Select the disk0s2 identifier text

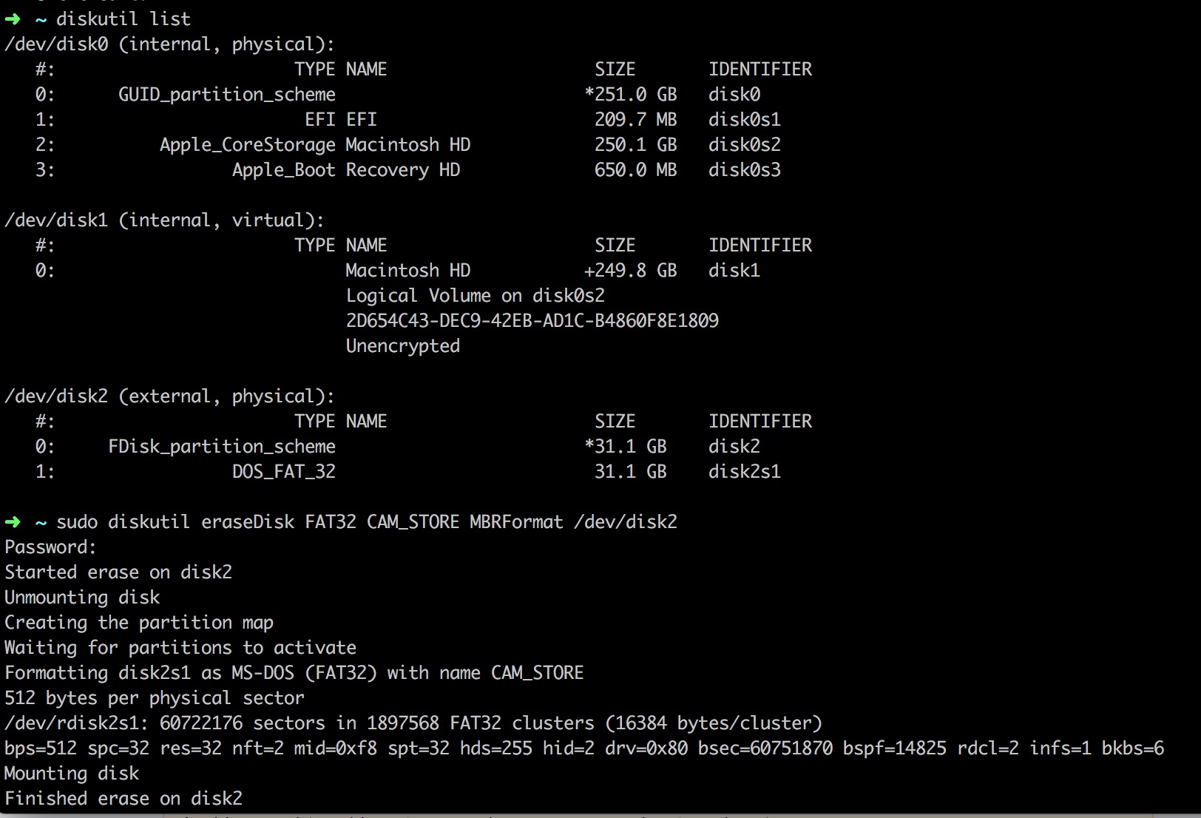[745, 145]
